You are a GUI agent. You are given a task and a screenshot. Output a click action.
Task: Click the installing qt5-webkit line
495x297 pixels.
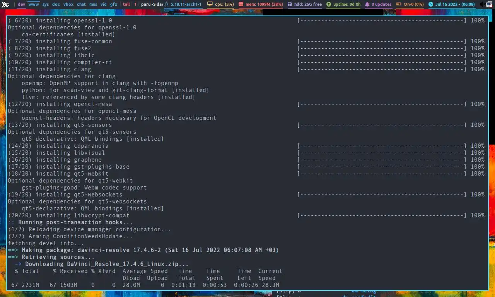58,174
